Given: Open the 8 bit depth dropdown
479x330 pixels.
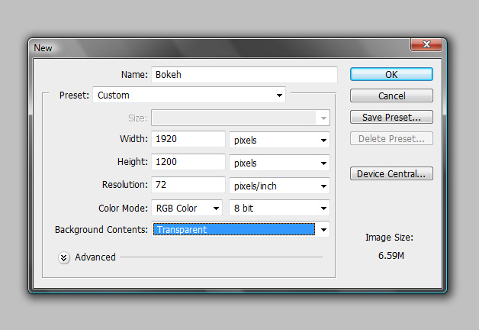Looking at the screenshot, I should (x=279, y=209).
